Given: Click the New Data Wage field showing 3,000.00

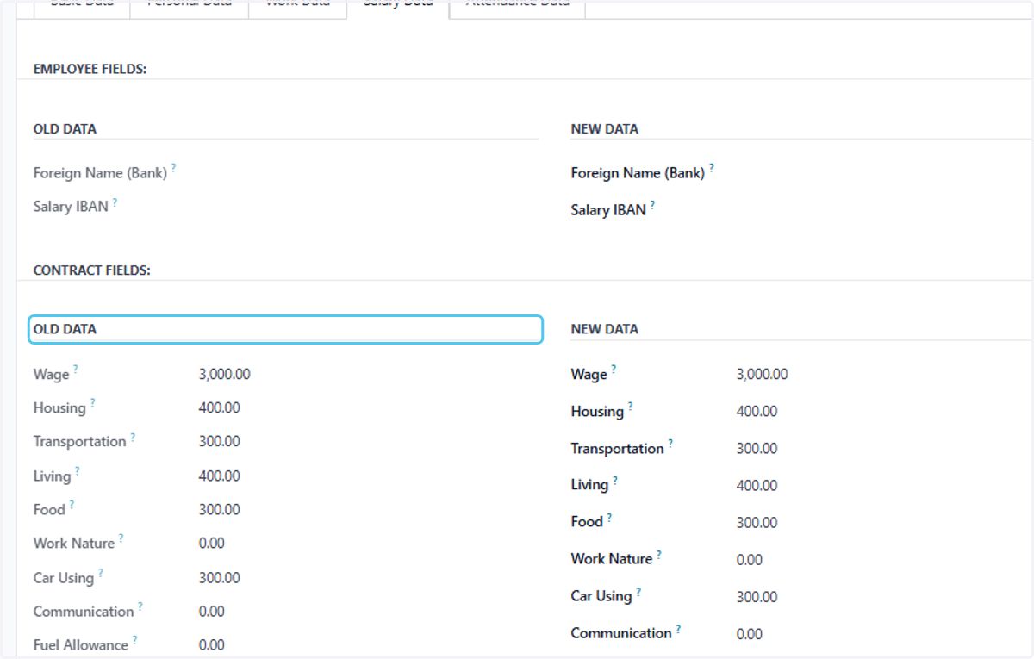Looking at the screenshot, I should 763,374.
